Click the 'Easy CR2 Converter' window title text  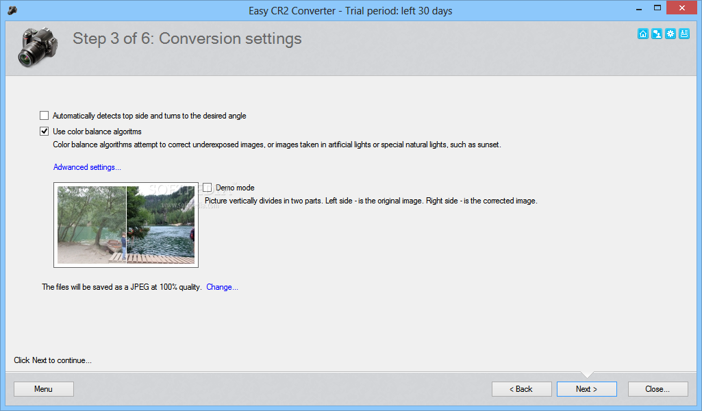click(x=351, y=11)
